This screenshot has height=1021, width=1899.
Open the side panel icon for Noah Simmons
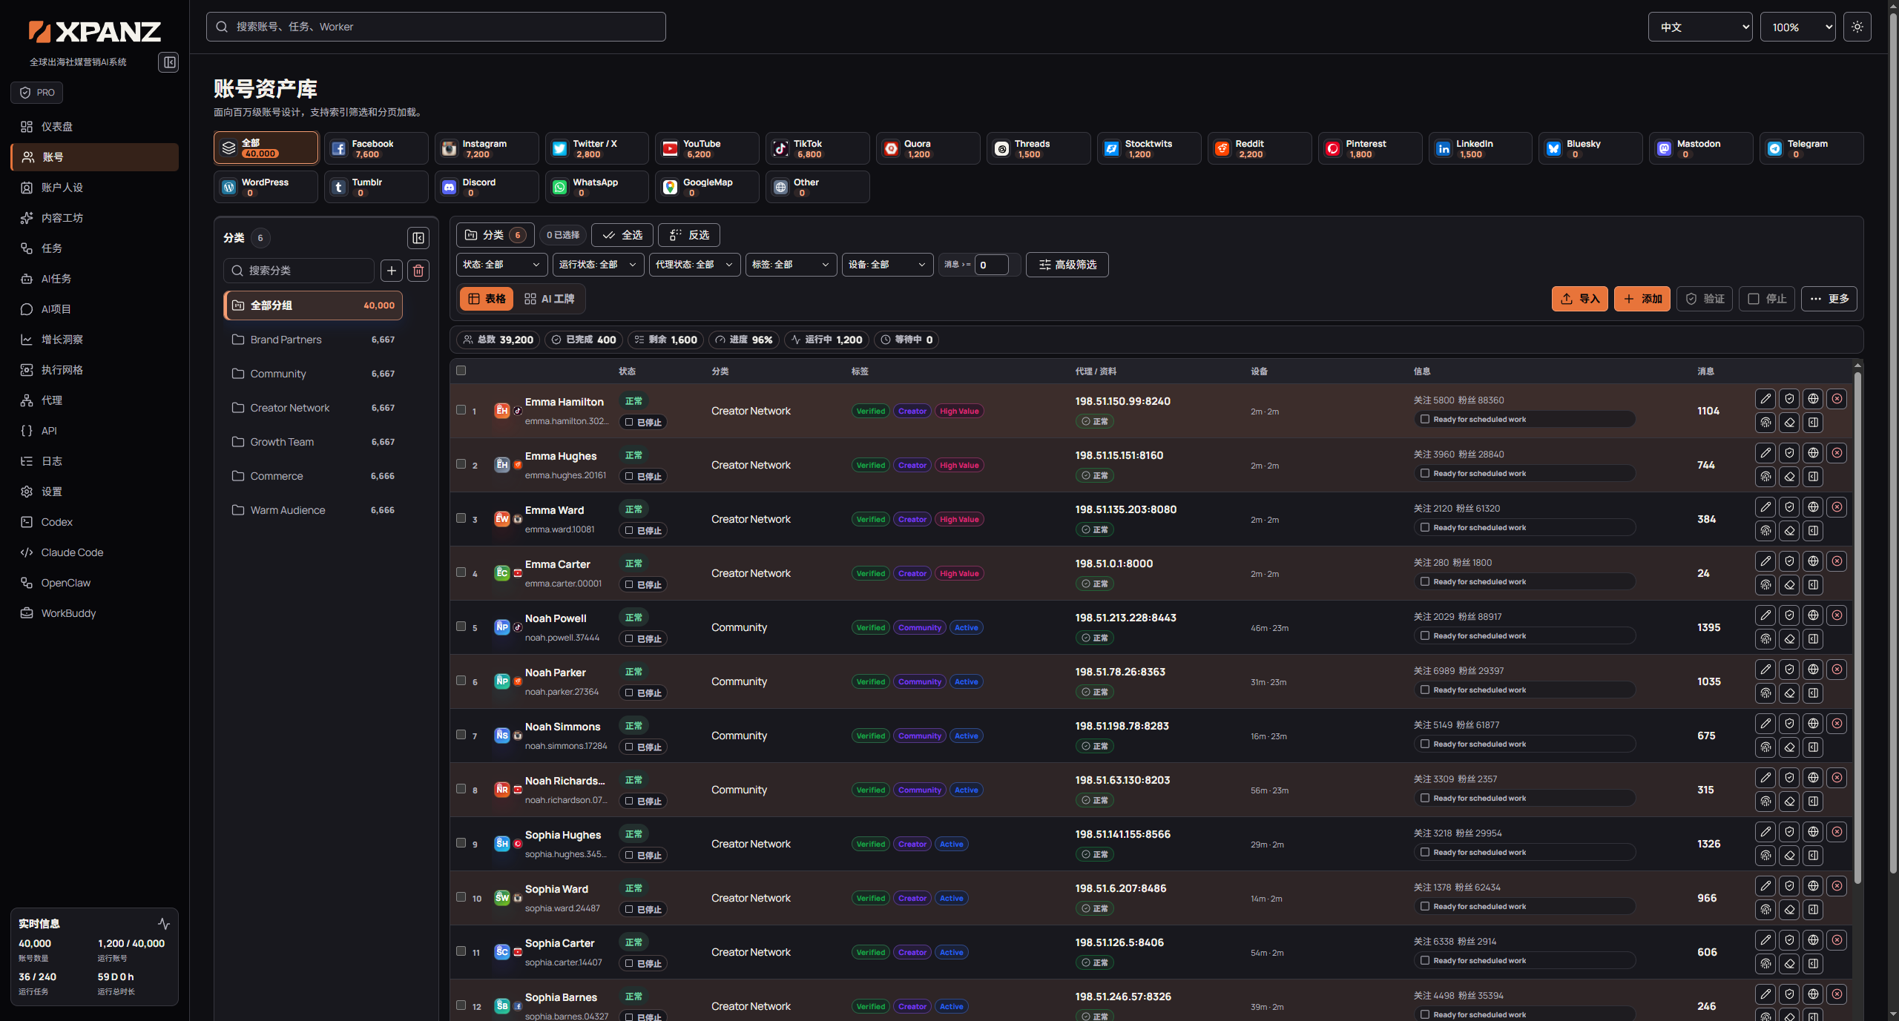pos(1813,747)
